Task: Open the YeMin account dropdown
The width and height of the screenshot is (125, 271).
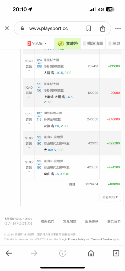Action: pos(37,44)
